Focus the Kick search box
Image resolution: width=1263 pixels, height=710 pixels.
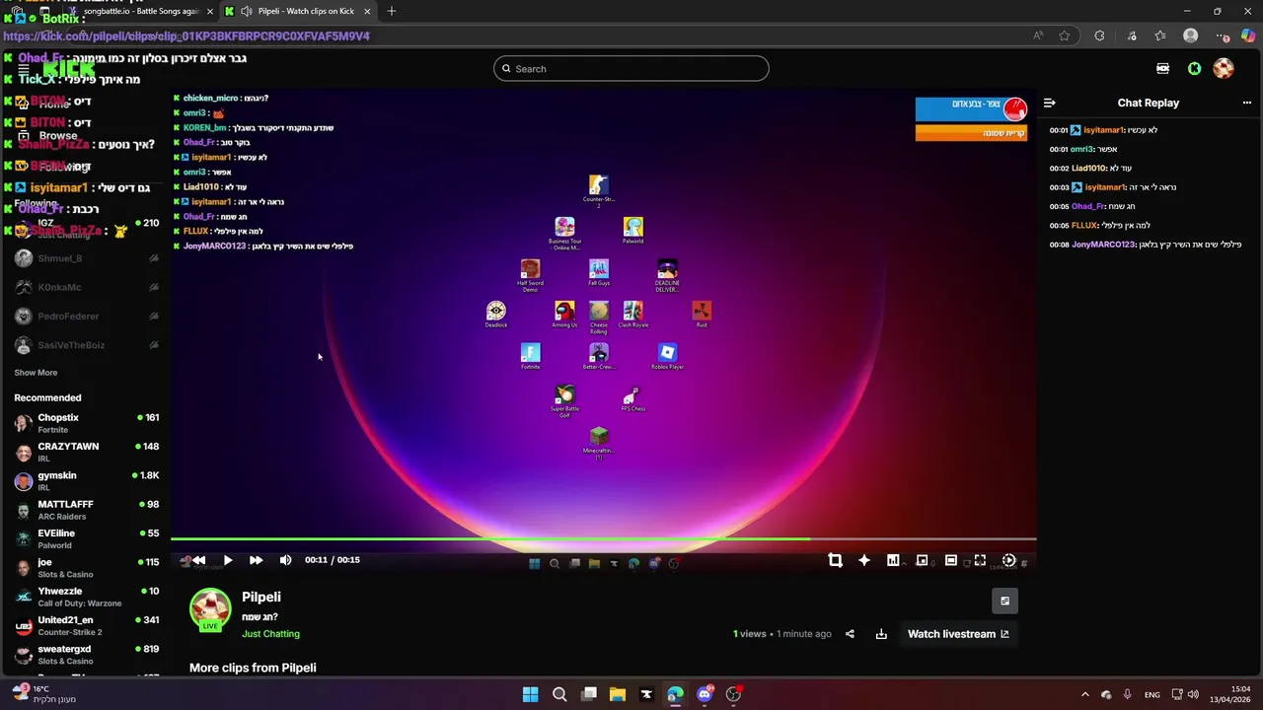coord(631,69)
